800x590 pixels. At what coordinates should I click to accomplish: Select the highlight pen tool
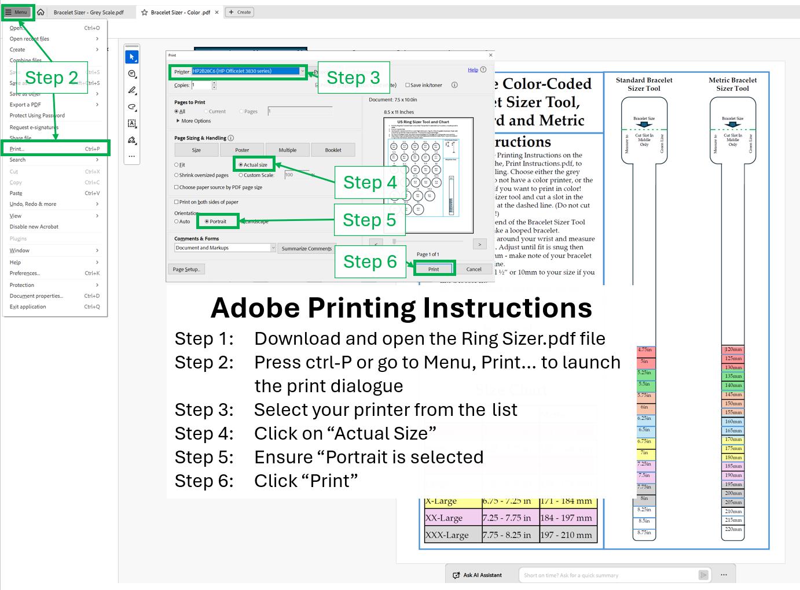[x=132, y=90]
